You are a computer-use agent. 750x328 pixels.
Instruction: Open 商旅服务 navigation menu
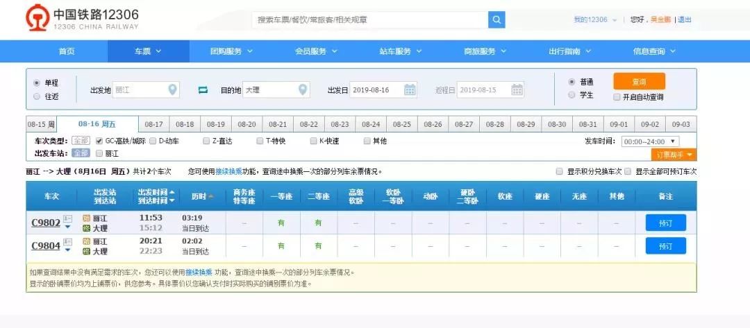click(x=485, y=51)
